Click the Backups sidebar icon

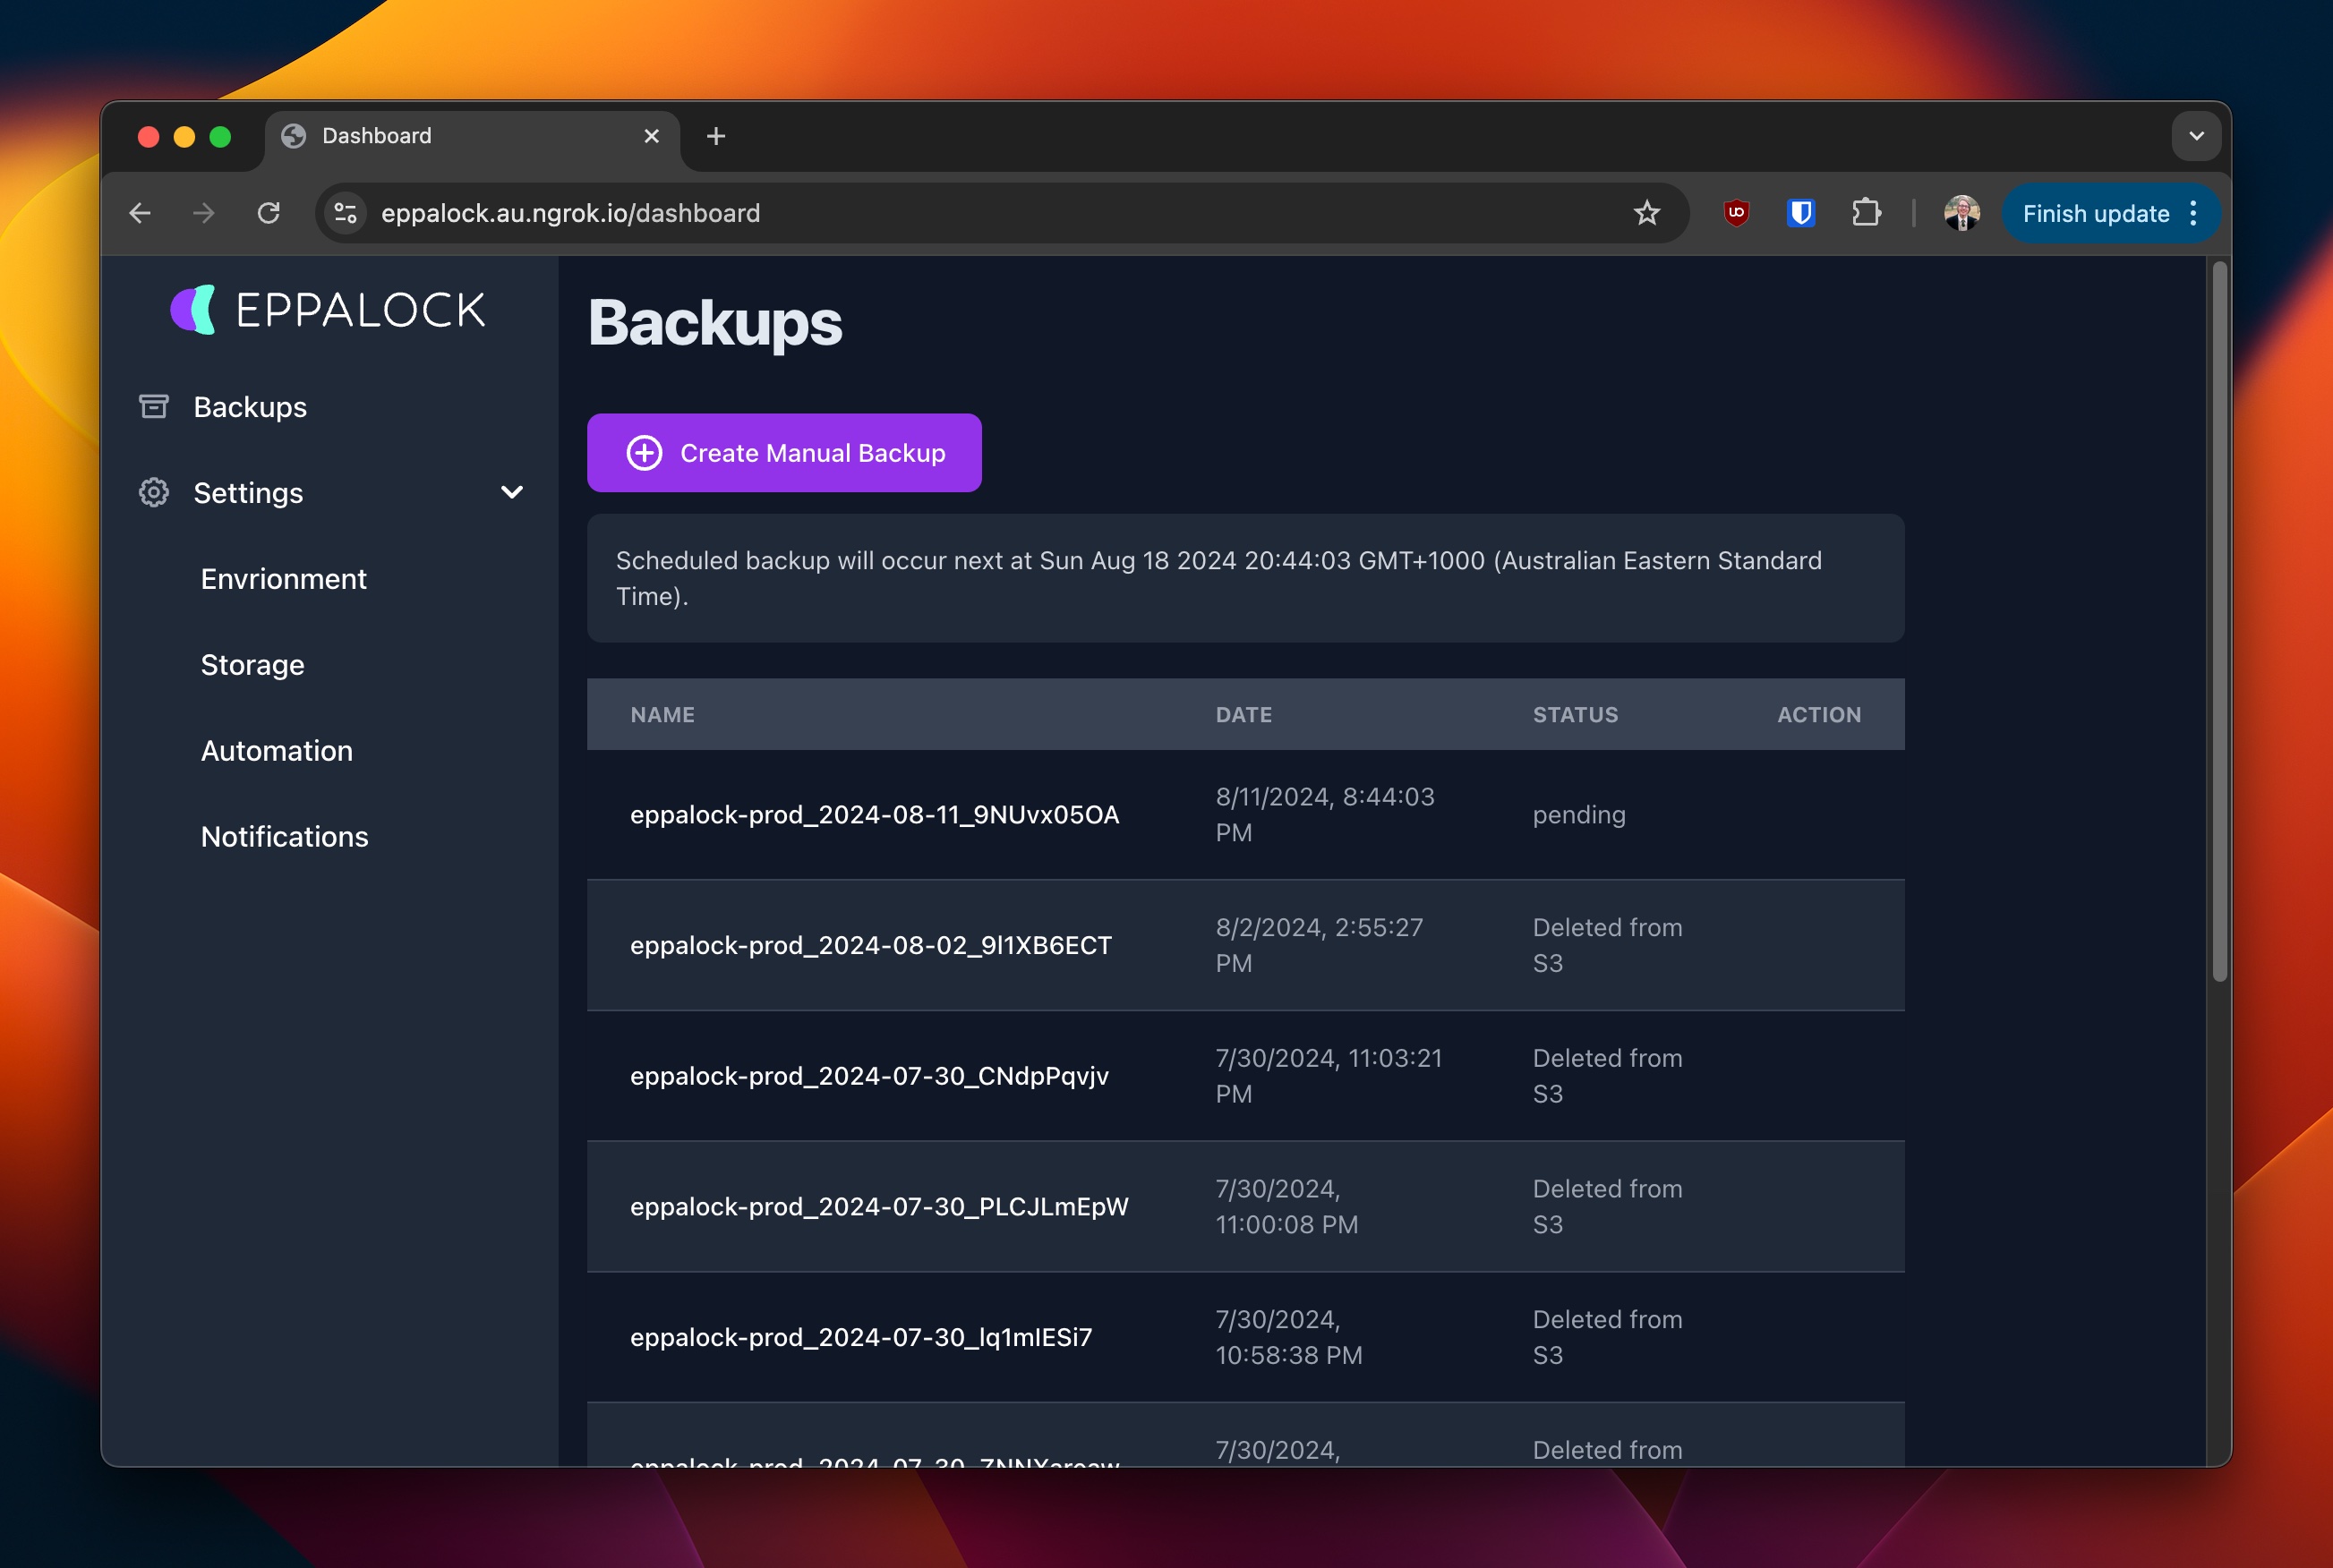[x=156, y=406]
